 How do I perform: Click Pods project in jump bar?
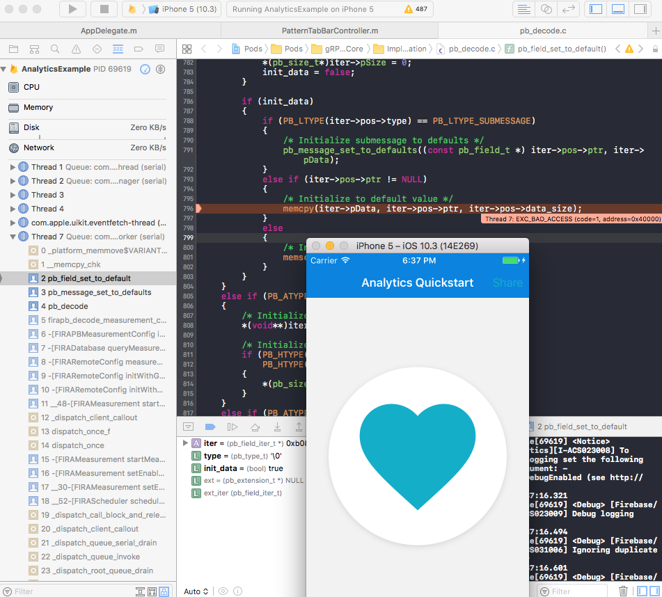tap(247, 49)
